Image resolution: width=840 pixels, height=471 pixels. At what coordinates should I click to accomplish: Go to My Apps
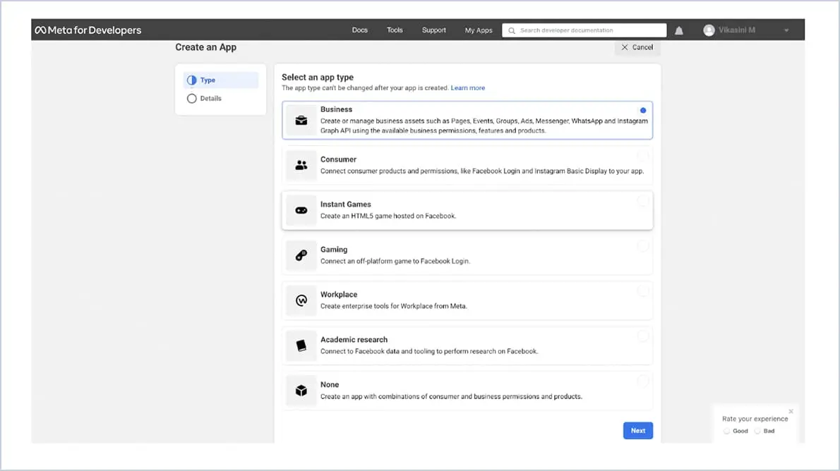(479, 30)
